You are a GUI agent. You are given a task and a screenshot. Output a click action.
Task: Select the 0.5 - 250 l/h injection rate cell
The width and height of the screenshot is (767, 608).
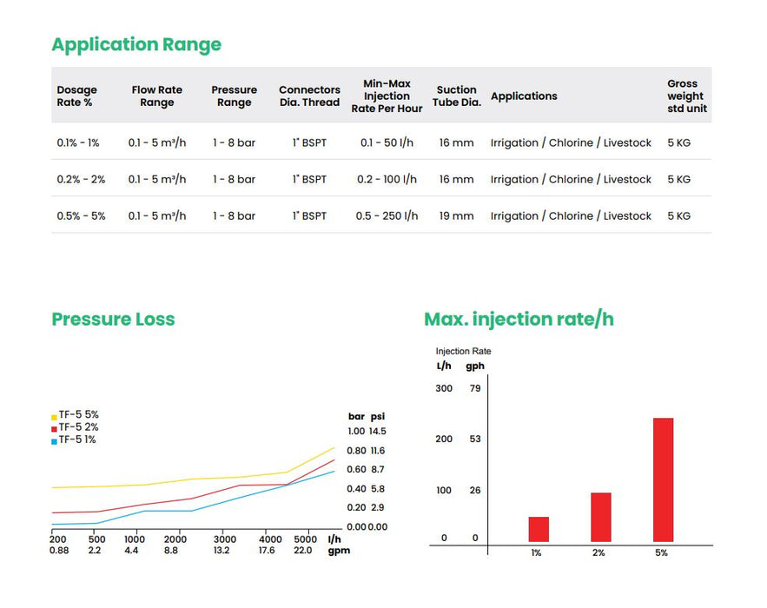388,215
